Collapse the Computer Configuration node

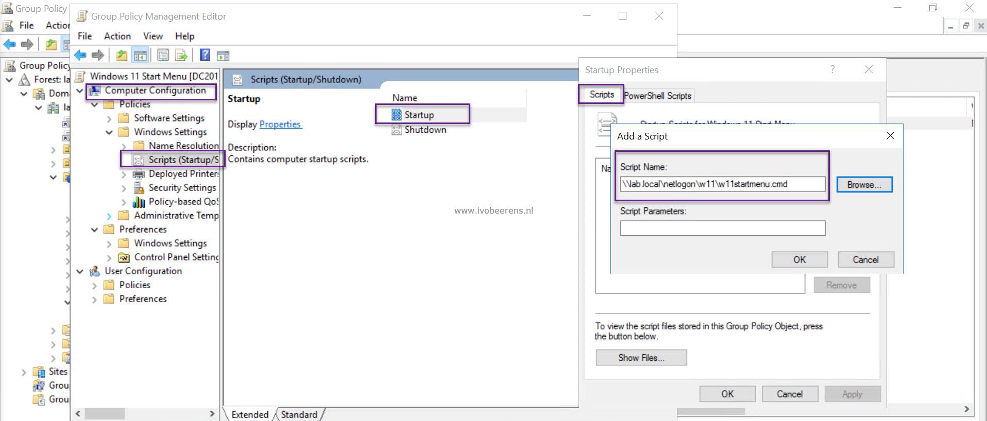pyautogui.click(x=80, y=91)
